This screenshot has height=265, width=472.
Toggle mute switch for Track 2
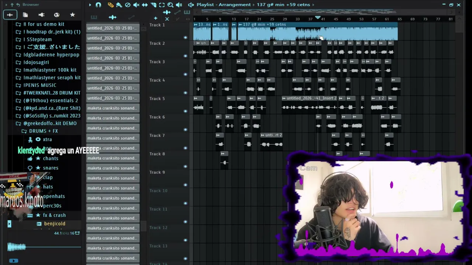pos(185,56)
